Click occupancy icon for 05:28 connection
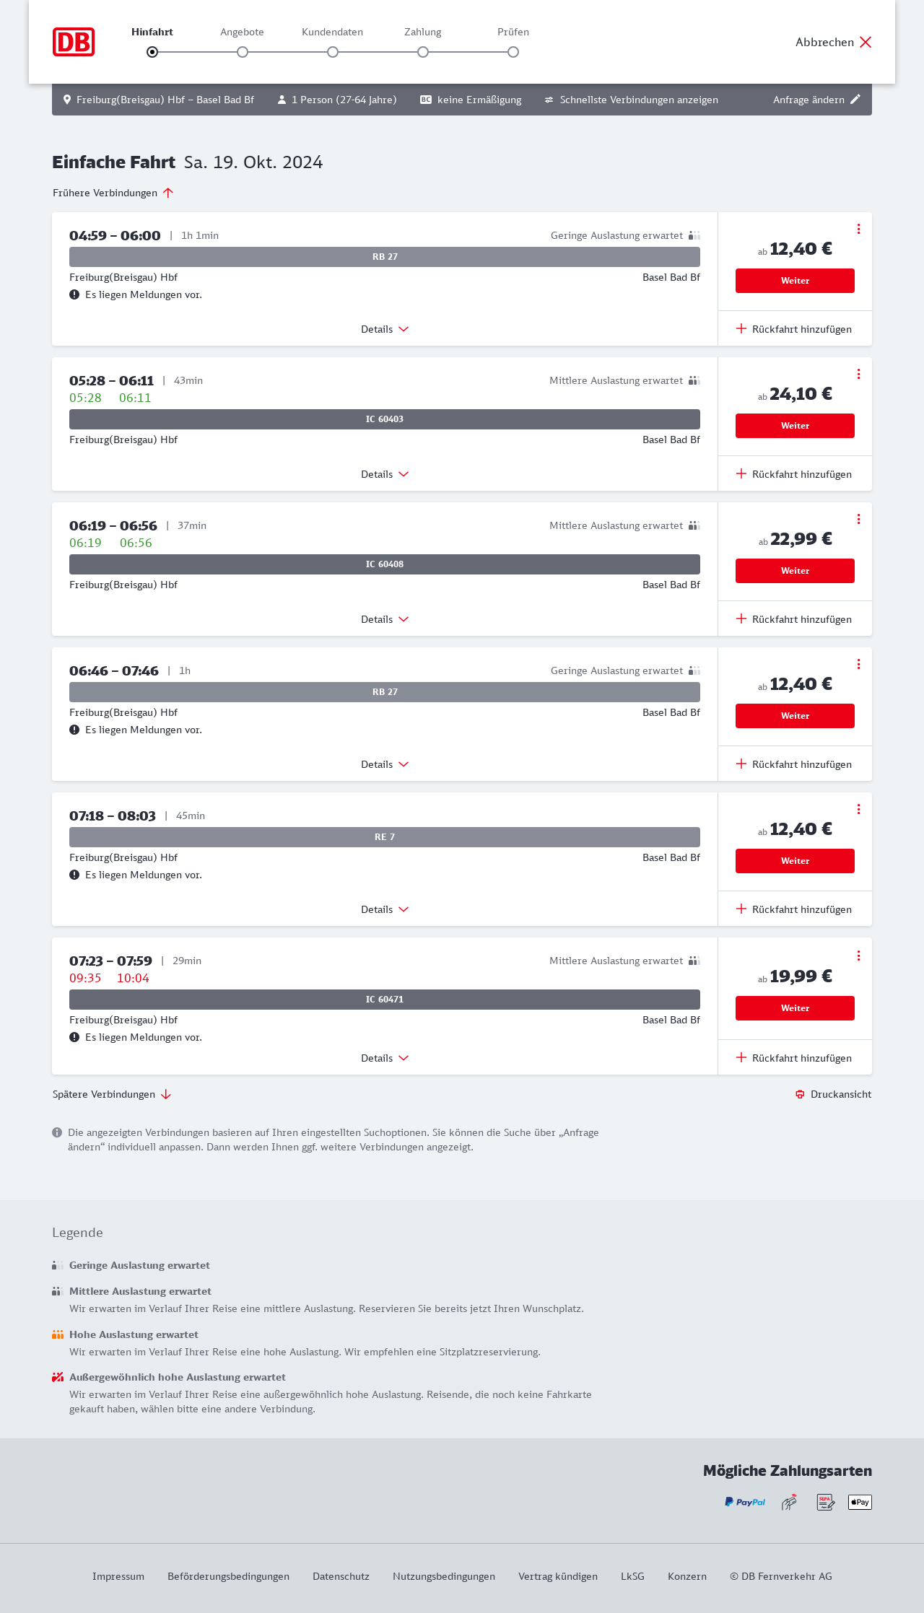The image size is (924, 1613). coord(694,380)
